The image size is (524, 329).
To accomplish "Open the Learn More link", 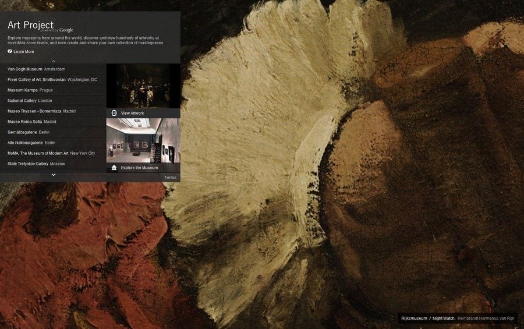I will 23,52.
